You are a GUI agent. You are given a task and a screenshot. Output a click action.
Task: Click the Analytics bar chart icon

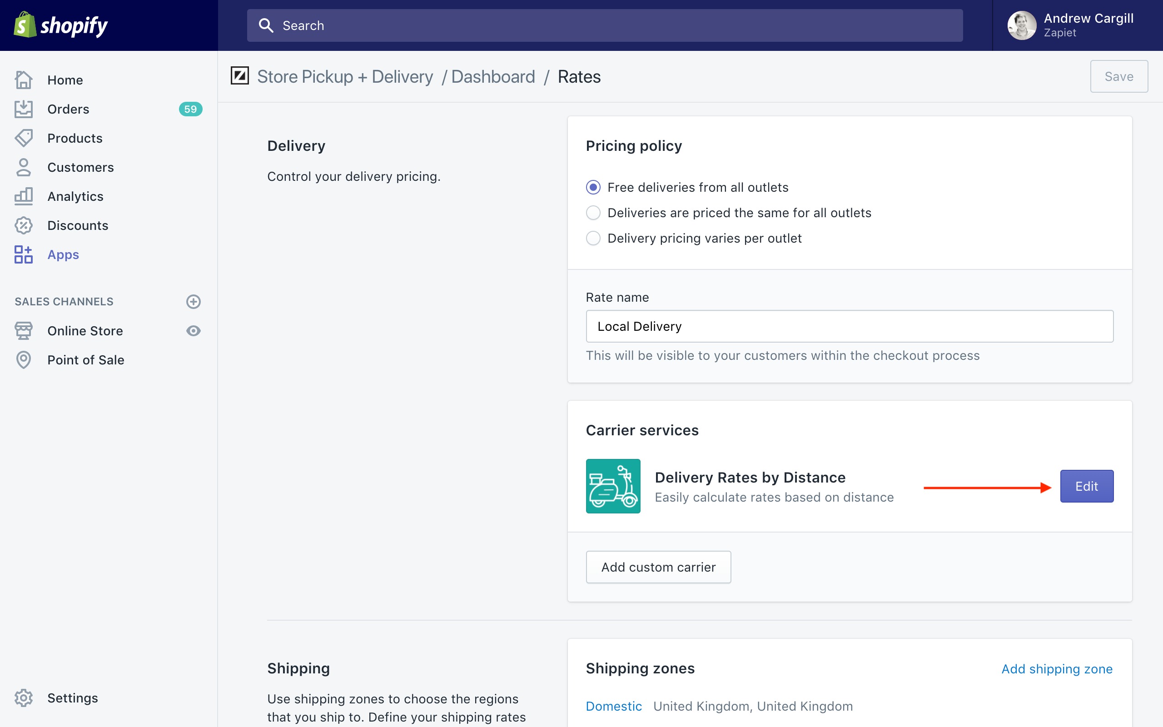point(23,196)
